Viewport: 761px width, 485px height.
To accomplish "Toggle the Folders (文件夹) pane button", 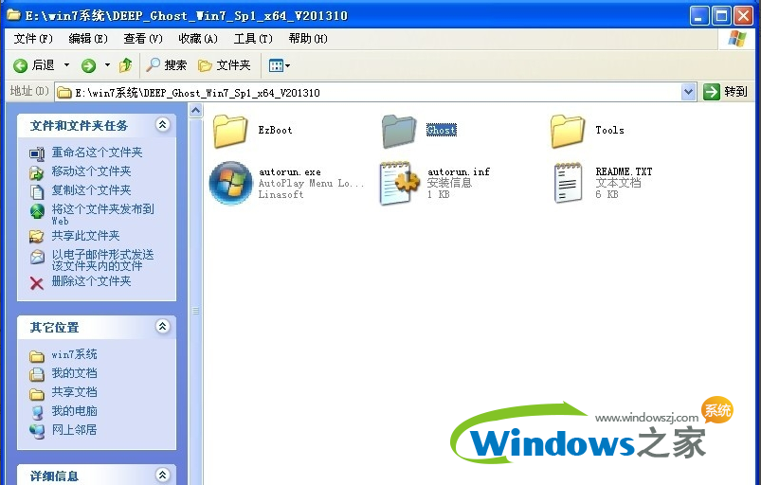I will point(225,65).
